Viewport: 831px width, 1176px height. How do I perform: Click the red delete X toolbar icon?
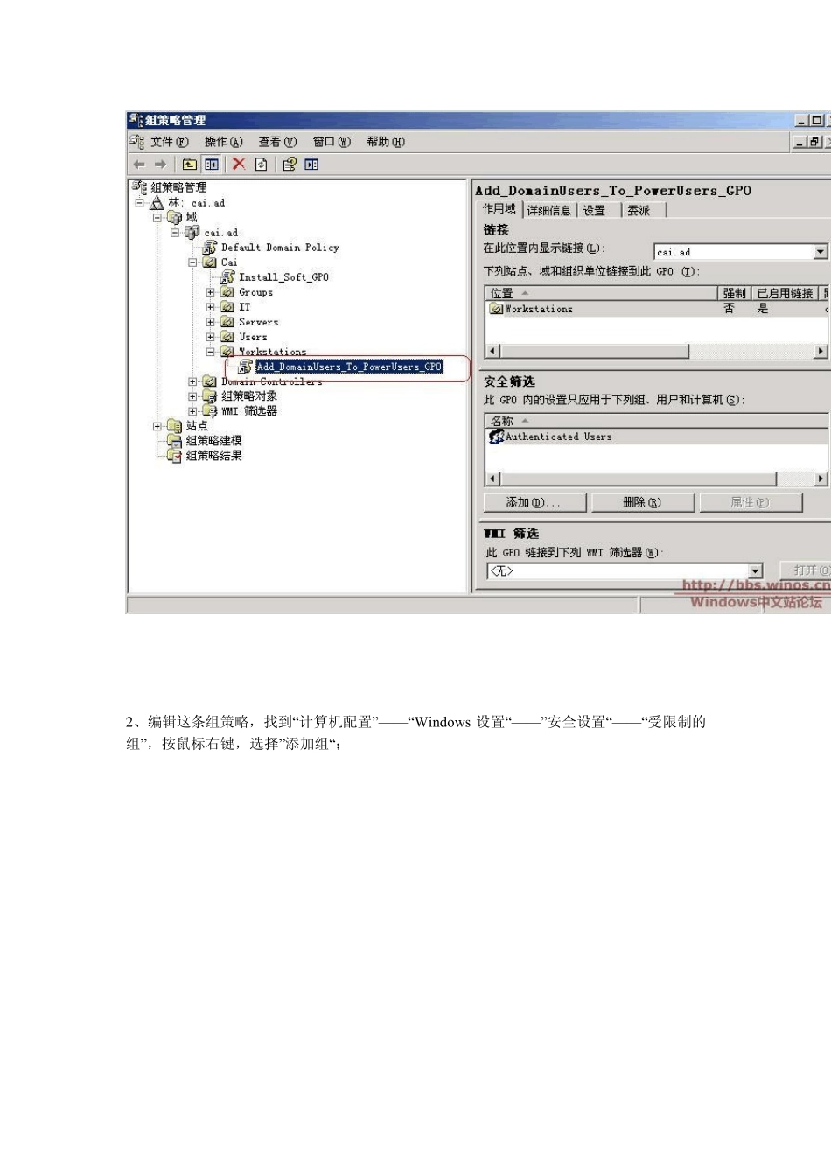239,164
